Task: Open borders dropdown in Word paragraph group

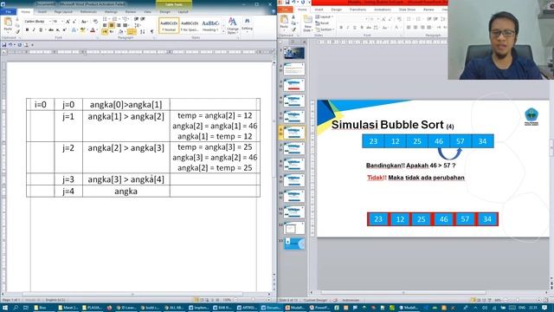Action: [131, 31]
